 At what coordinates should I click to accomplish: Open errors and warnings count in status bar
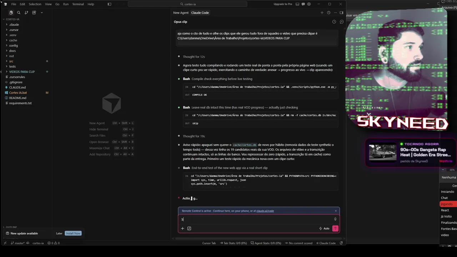tap(54, 243)
